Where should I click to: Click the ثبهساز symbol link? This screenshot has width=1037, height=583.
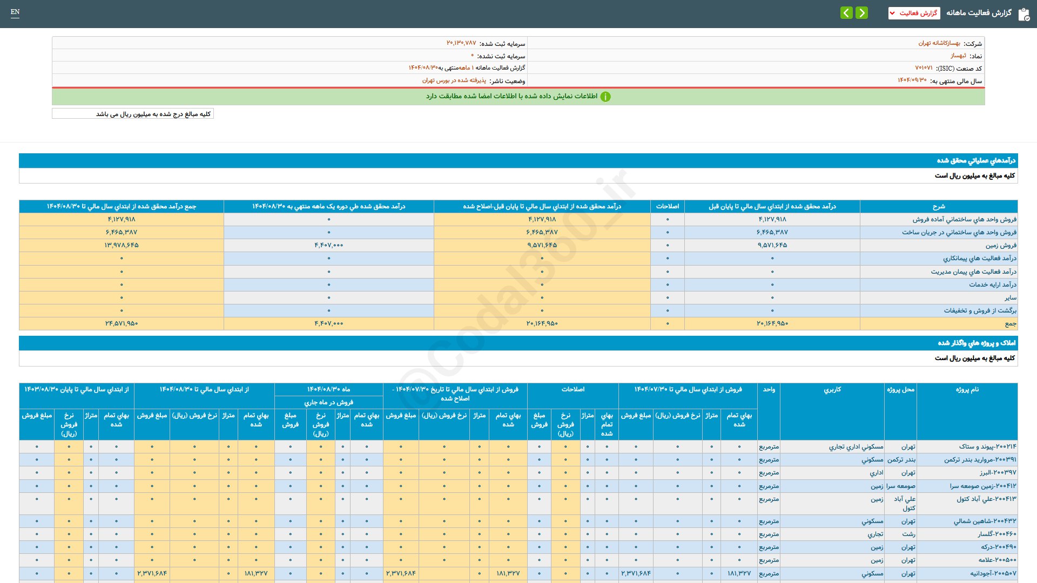958,56
